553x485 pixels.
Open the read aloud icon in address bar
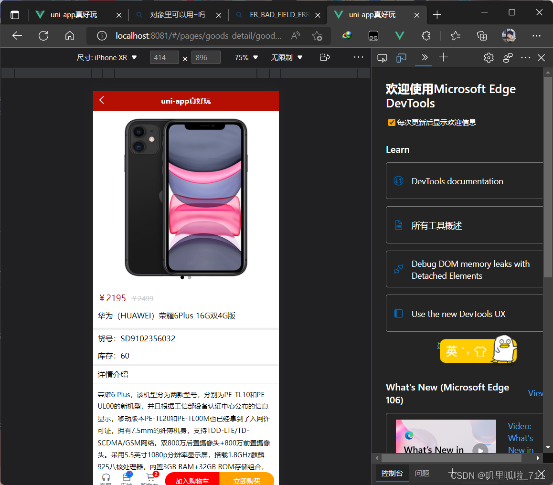click(x=296, y=36)
